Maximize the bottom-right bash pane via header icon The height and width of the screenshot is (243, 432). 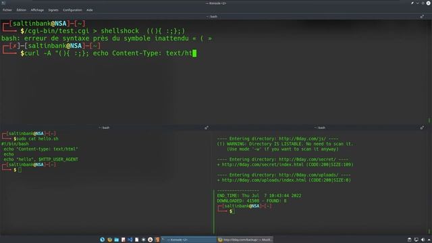coord(422,128)
